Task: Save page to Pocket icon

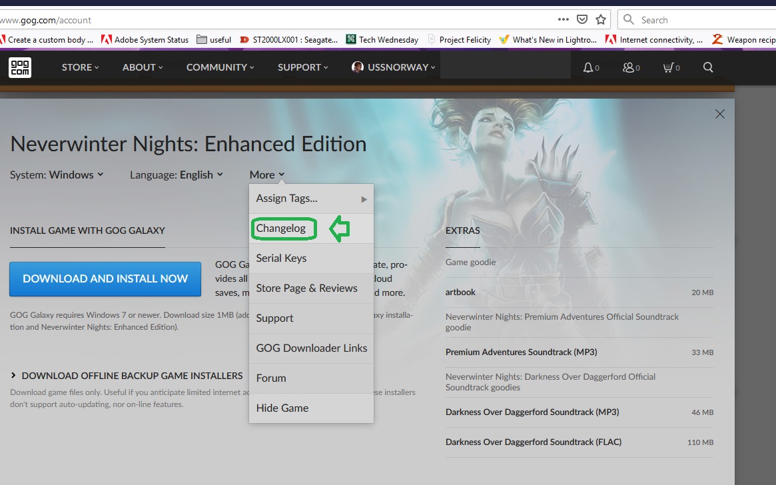Action: click(582, 20)
